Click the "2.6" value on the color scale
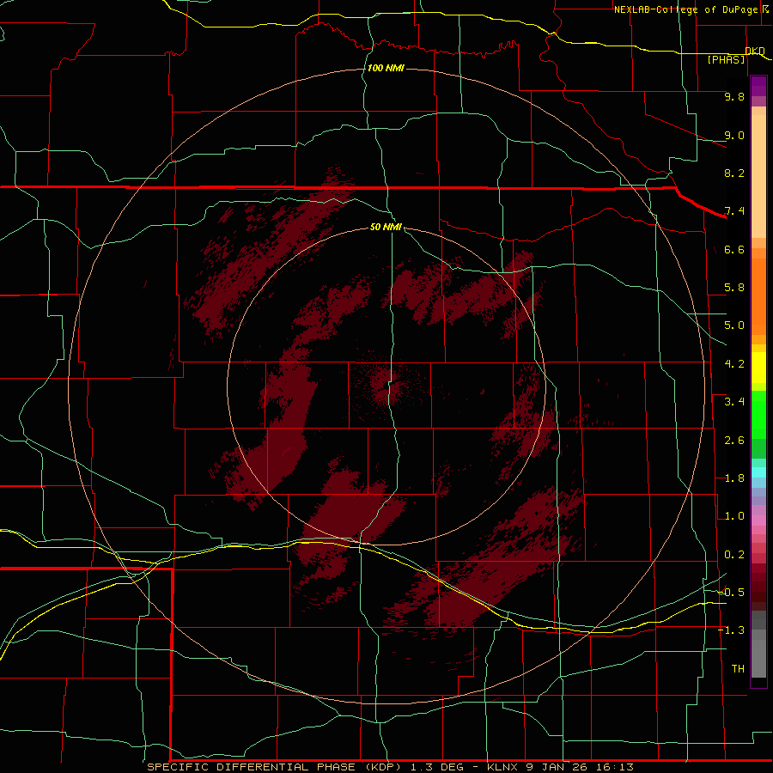 (x=734, y=441)
